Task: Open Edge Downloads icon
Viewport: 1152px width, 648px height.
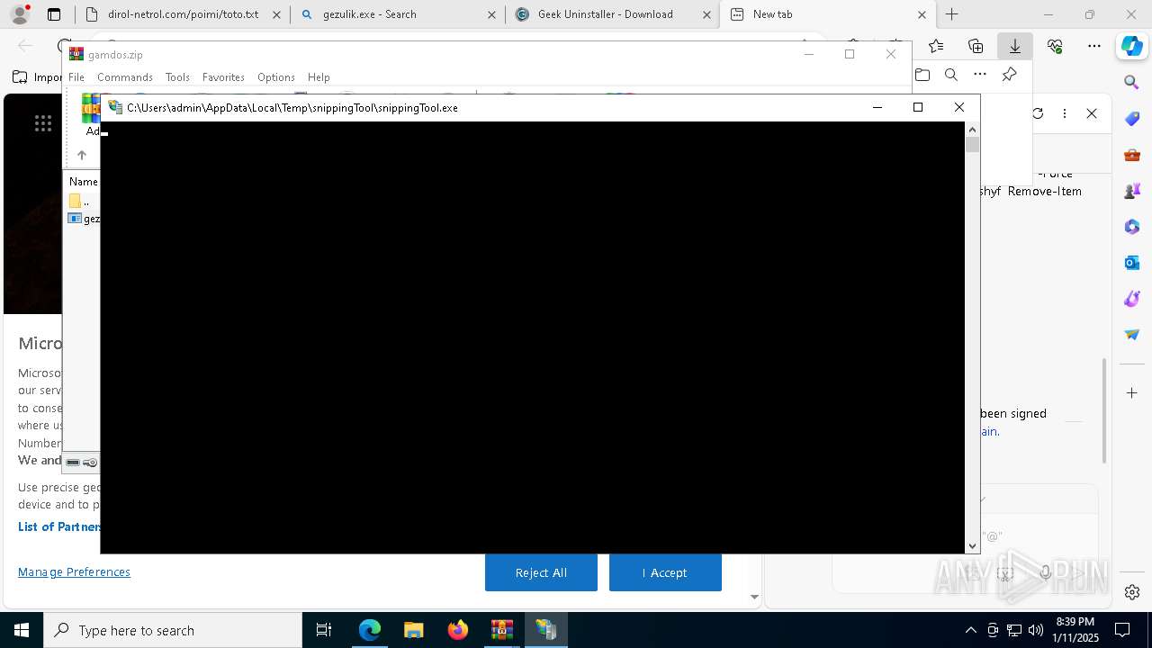Action: coord(1015,46)
